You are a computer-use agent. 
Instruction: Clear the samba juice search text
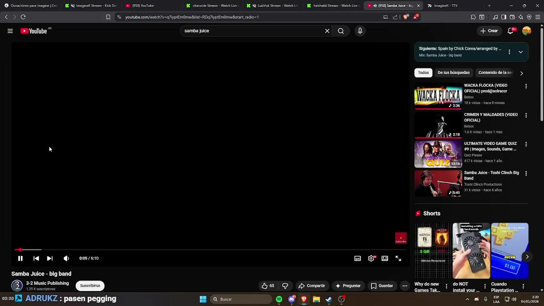click(327, 31)
